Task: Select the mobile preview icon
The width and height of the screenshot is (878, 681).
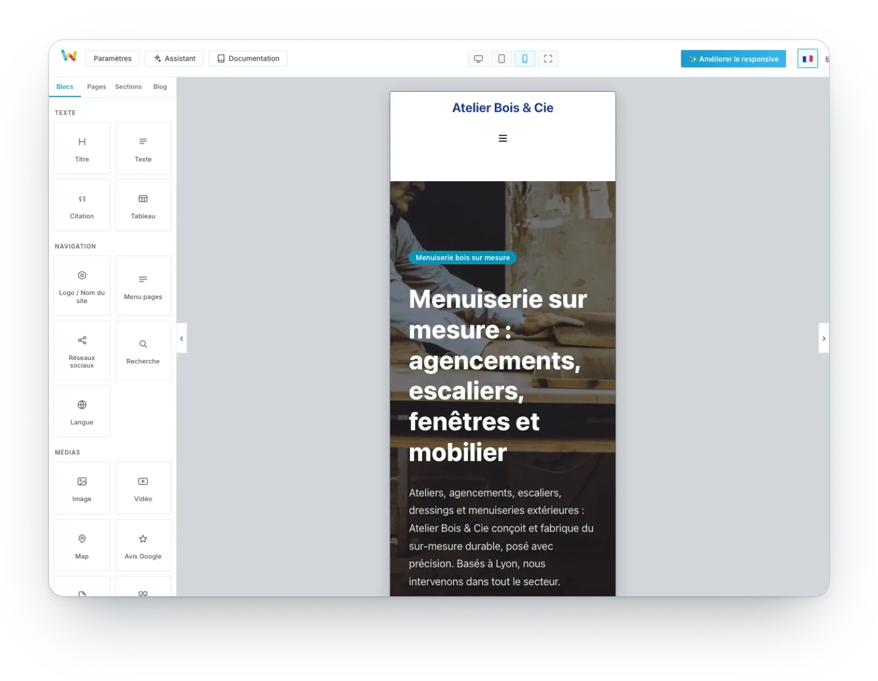Action: tap(525, 59)
